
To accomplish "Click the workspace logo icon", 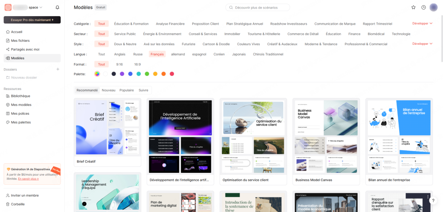I will pos(8,7).
